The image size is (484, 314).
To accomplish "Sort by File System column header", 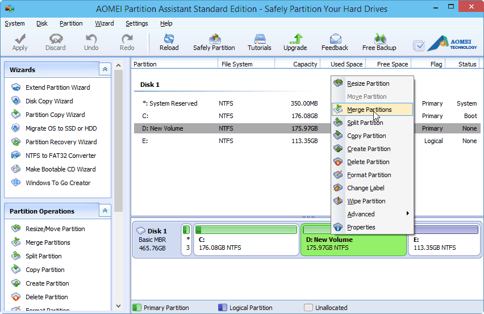I will [246, 64].
